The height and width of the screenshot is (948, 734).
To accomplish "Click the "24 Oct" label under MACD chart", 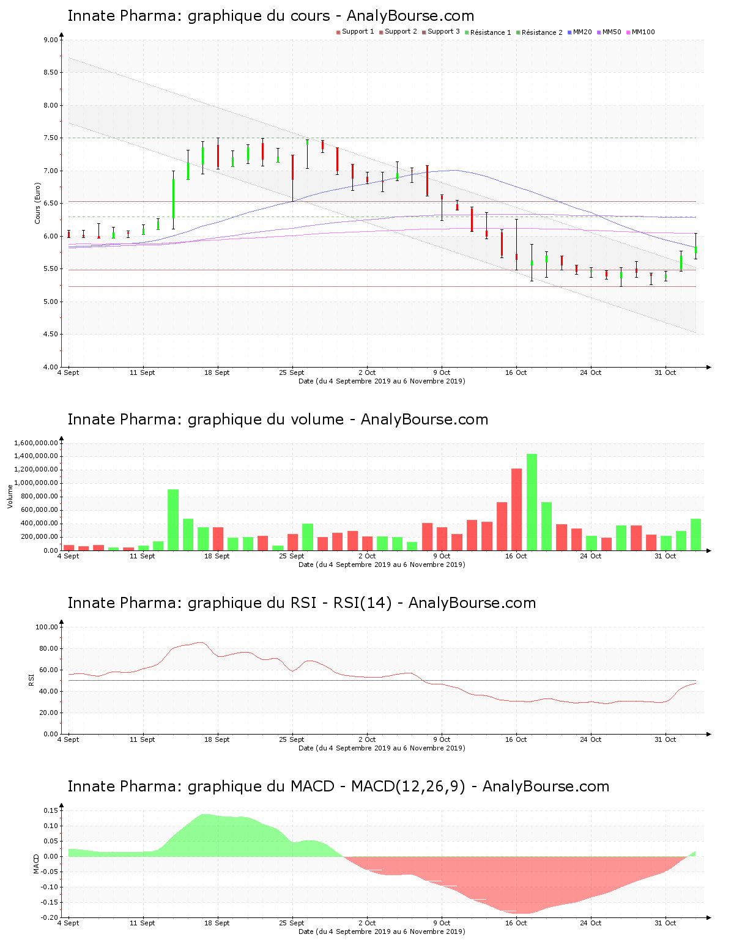I will coord(591,923).
